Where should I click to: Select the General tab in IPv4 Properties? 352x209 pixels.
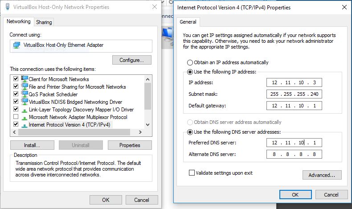[188, 22]
